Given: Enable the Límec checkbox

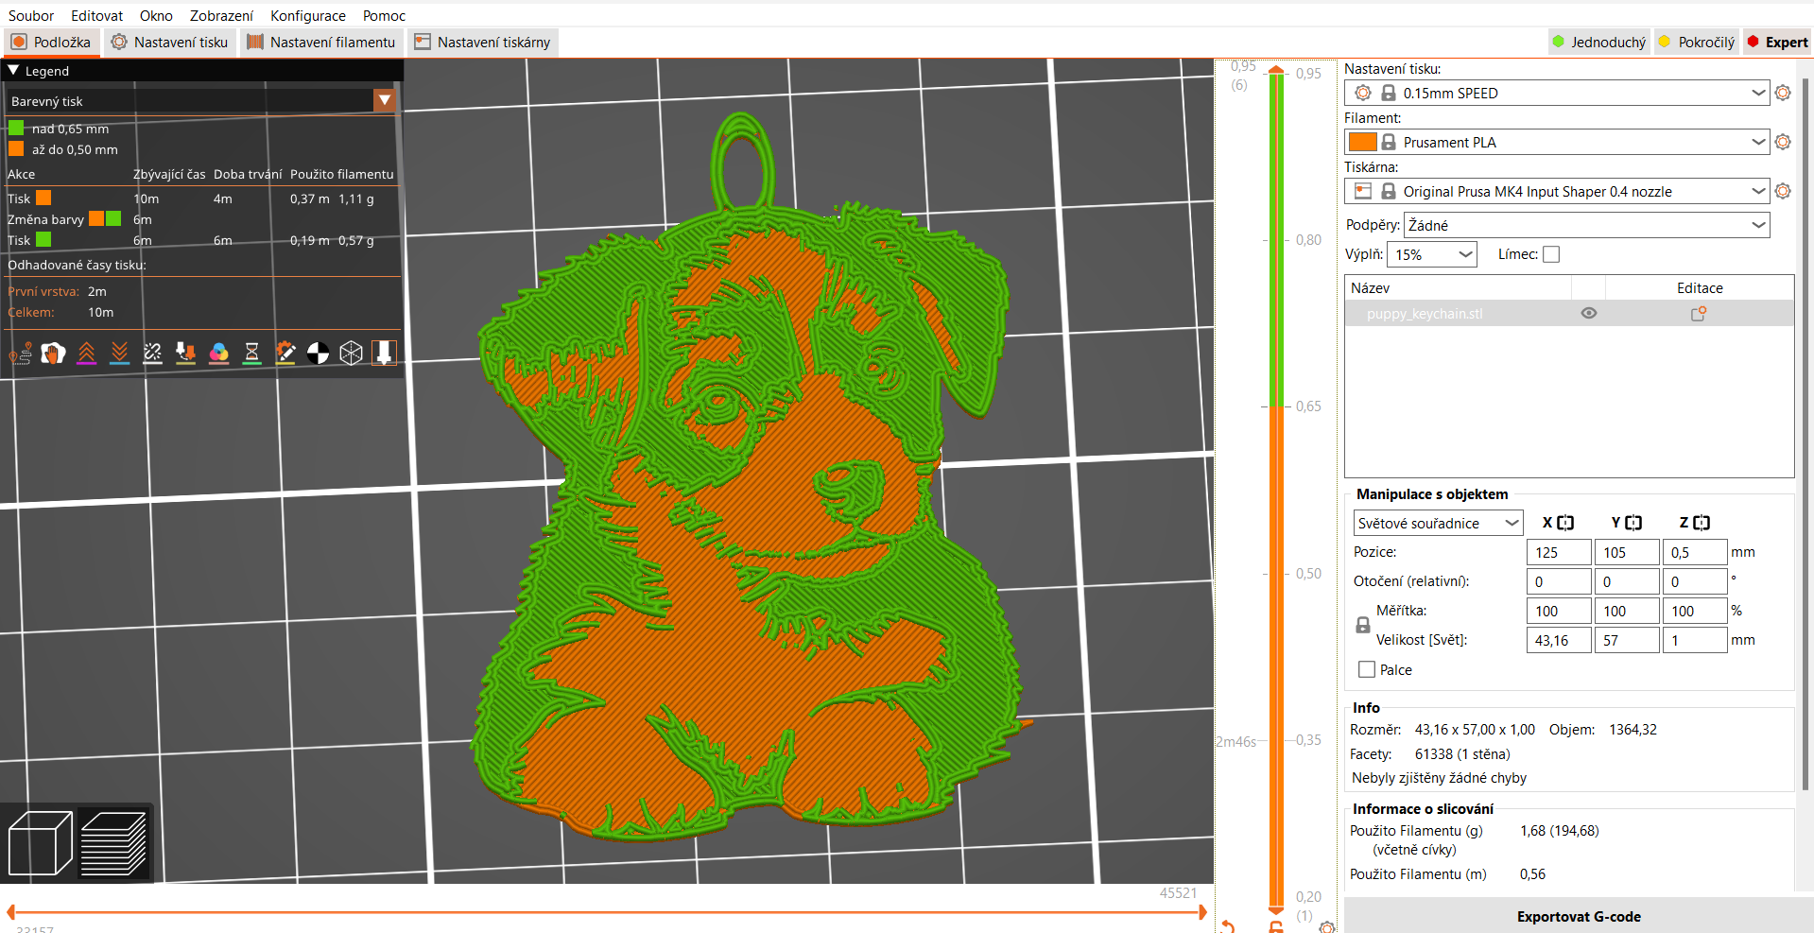Looking at the screenshot, I should click(1551, 253).
